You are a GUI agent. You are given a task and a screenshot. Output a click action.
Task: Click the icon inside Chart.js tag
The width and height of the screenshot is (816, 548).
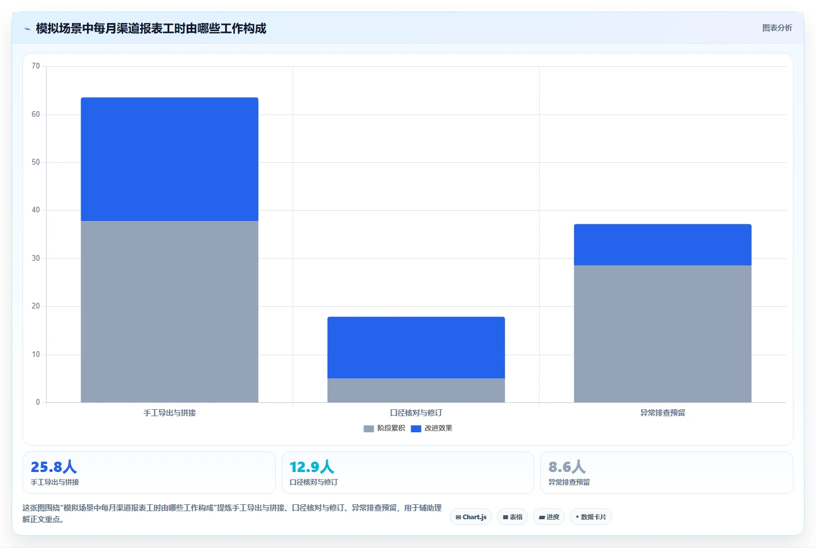pyautogui.click(x=458, y=517)
